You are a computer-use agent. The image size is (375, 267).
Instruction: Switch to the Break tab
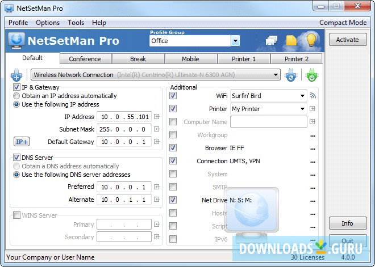pyautogui.click(x=138, y=59)
